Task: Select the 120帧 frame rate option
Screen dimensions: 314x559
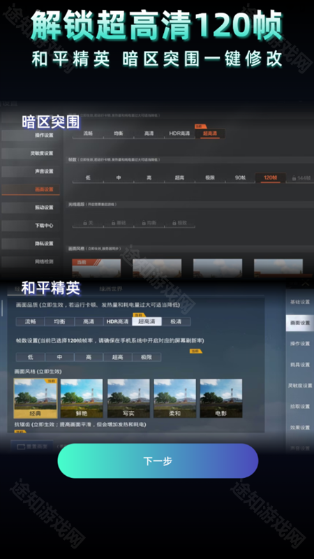Action: (271, 177)
